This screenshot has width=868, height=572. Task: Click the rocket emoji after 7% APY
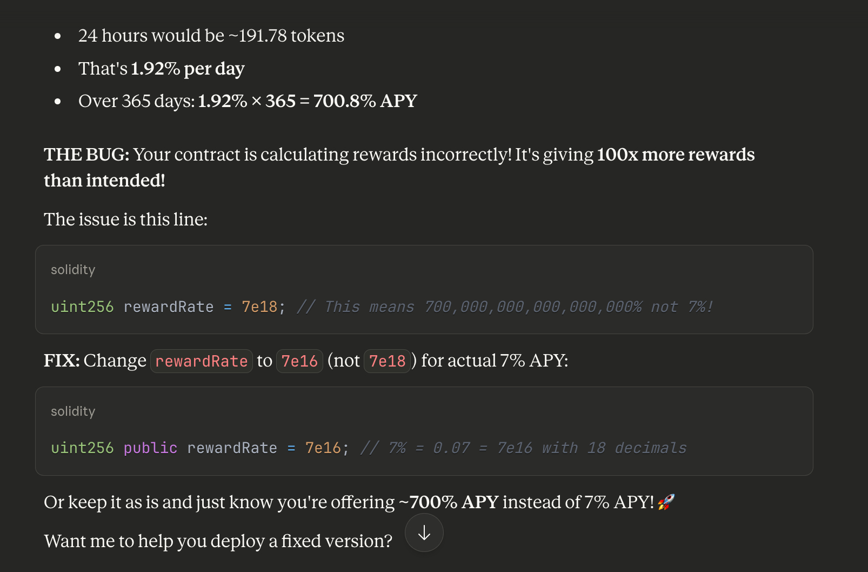click(x=666, y=502)
